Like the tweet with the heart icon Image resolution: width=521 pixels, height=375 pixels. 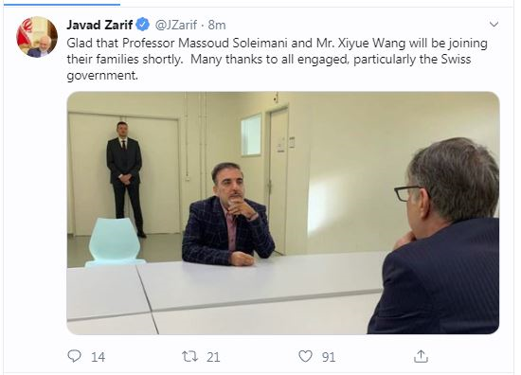point(305,356)
